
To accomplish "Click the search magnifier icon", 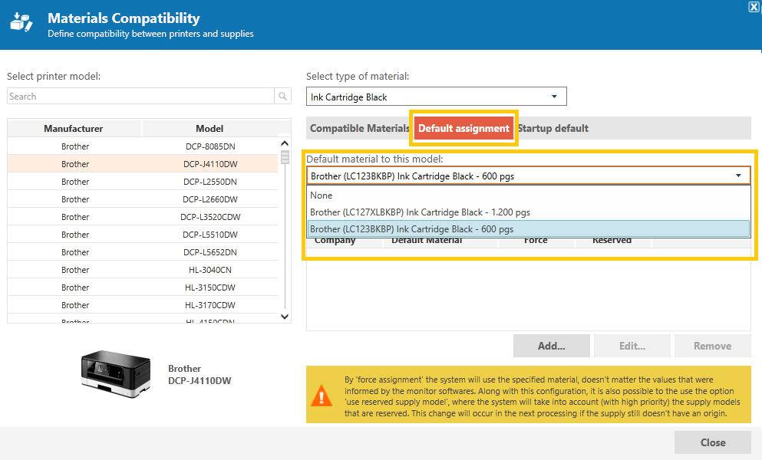I will point(282,96).
